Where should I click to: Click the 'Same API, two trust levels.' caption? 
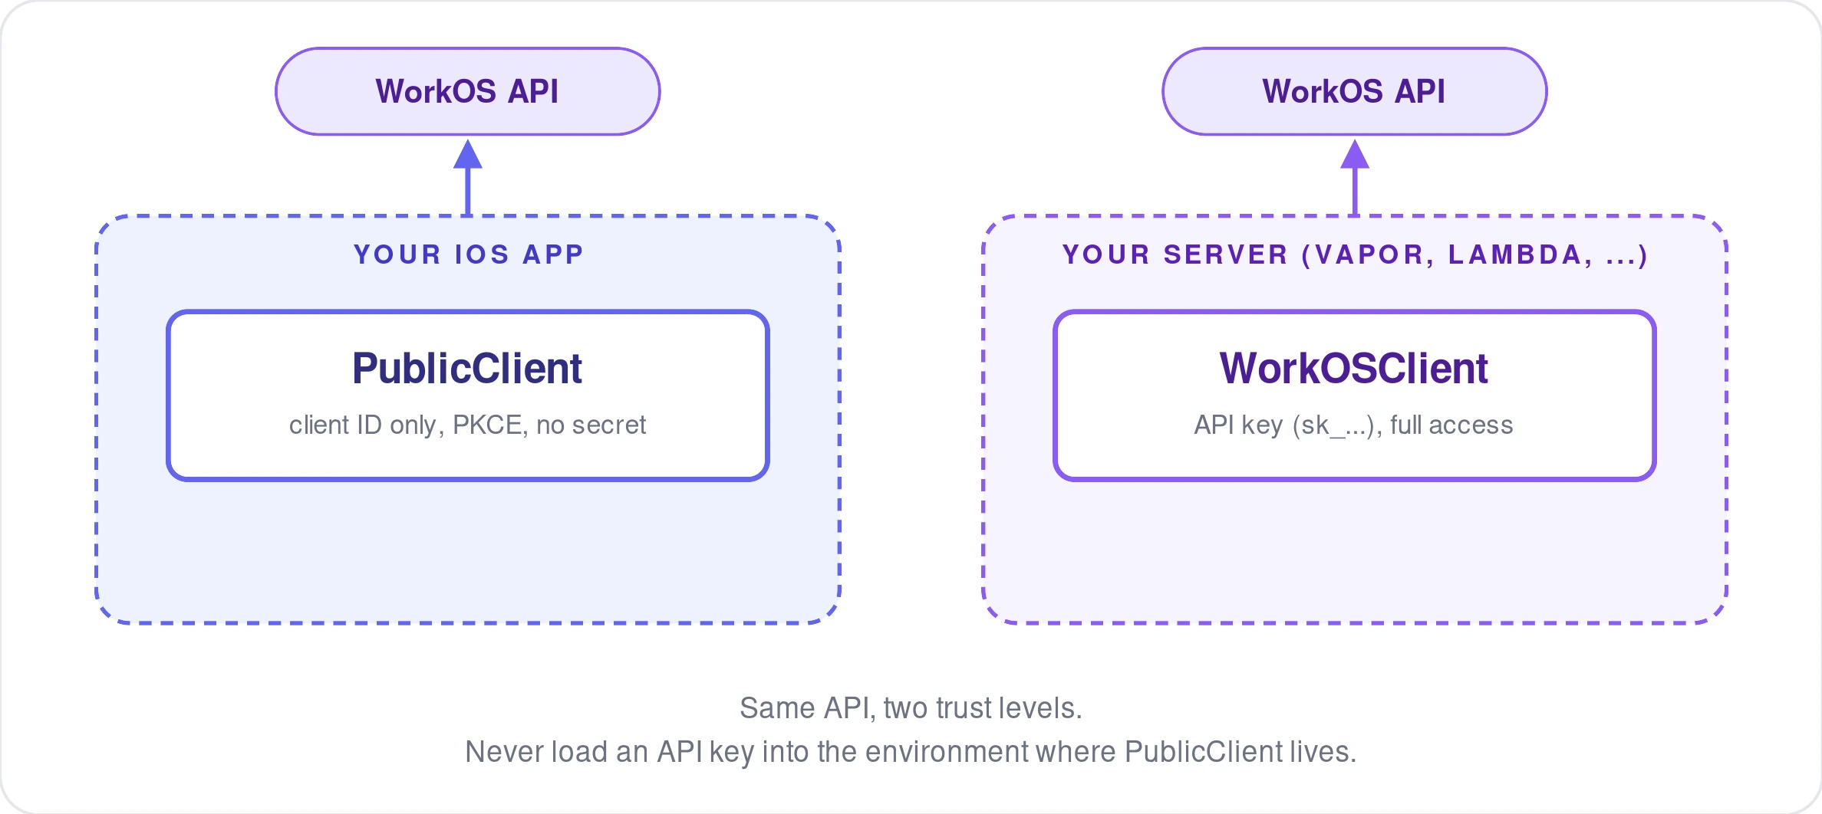(911, 708)
